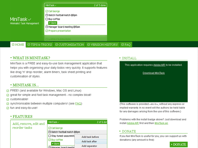Click checkmark next to MiniTask title in features screenshot

[x=58, y=122]
